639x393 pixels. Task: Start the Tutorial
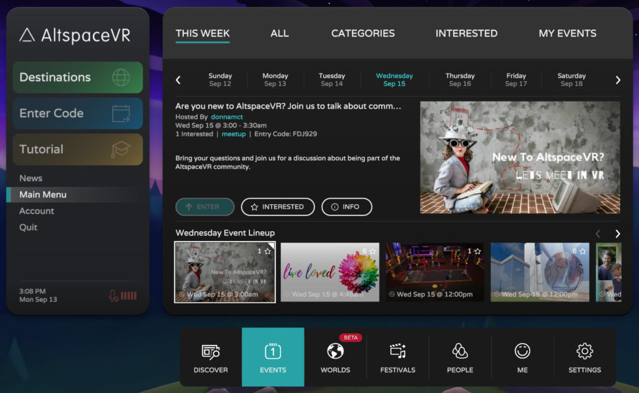[78, 149]
